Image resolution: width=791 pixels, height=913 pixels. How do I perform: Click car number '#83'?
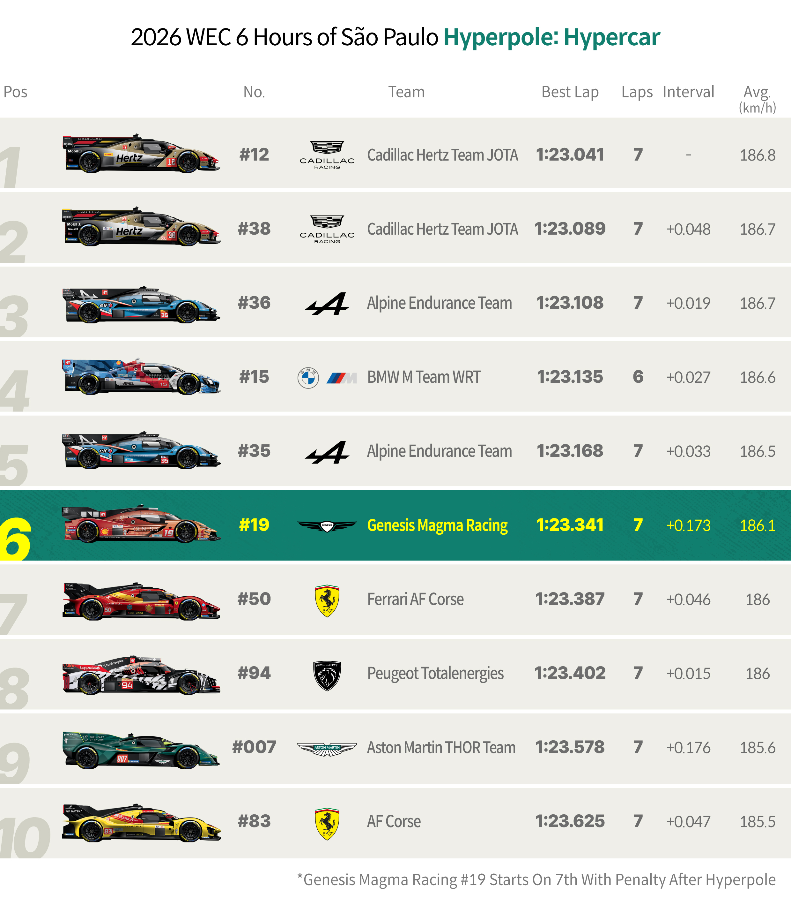click(x=254, y=822)
